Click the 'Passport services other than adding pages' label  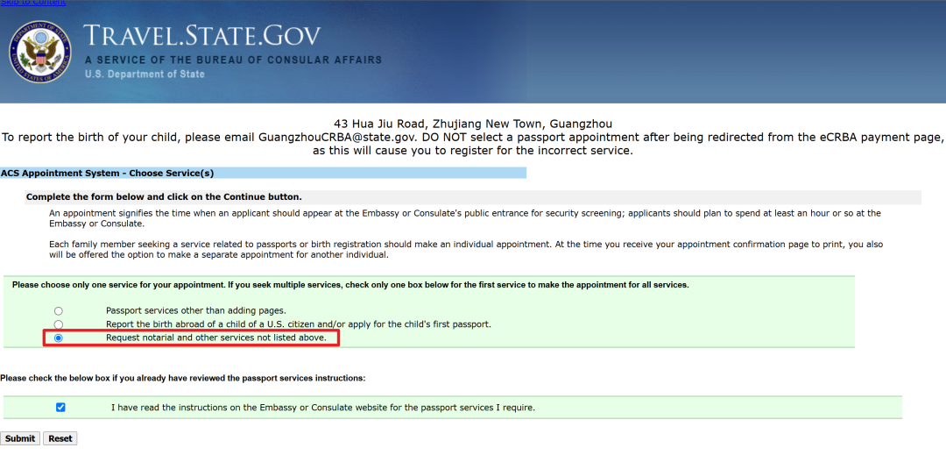196,311
